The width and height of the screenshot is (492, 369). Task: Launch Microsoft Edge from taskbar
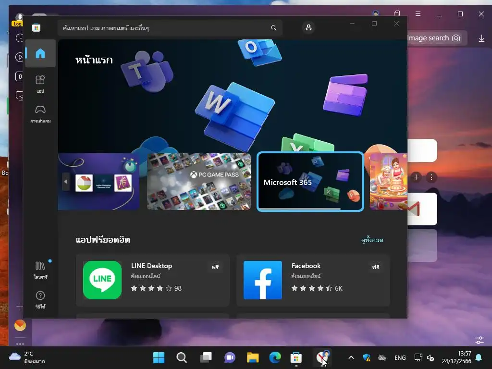click(275, 357)
